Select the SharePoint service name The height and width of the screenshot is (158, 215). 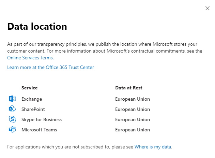click(x=33, y=109)
